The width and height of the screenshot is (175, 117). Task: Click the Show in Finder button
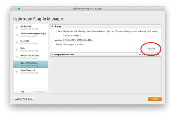[x=72, y=35]
